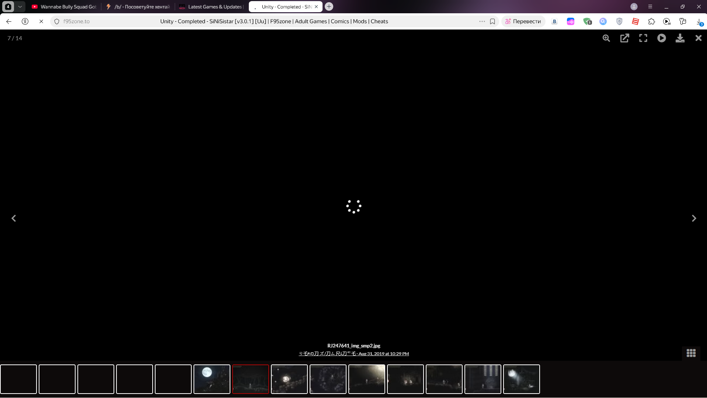This screenshot has width=707, height=398.
Task: Switch to Latest Games & Updates tab
Action: click(x=211, y=7)
